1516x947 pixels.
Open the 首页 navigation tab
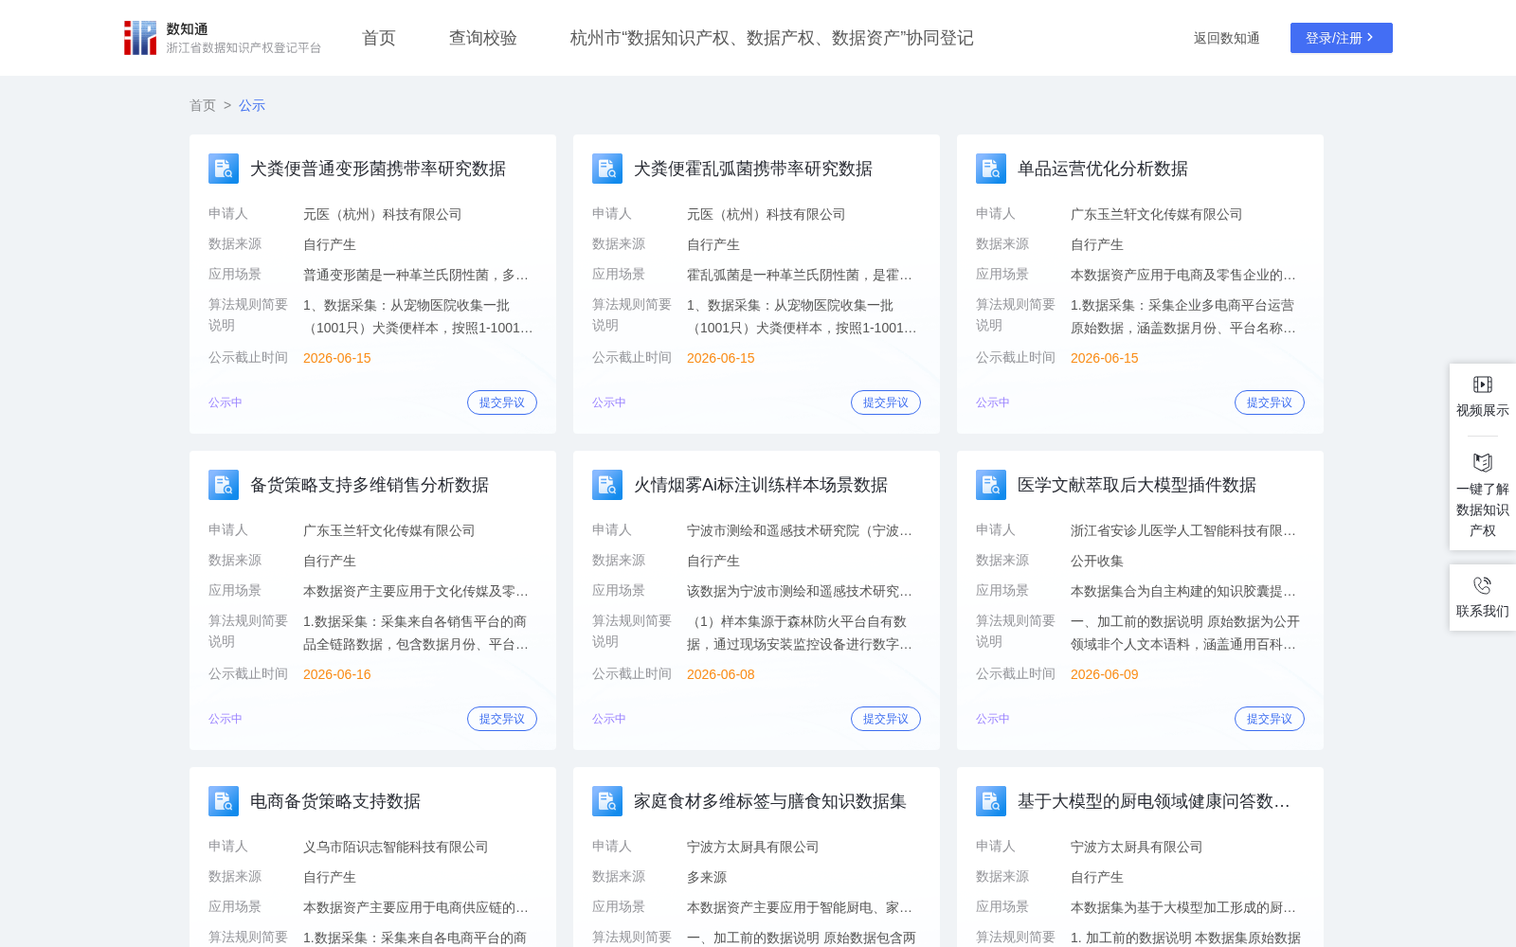coord(379,38)
